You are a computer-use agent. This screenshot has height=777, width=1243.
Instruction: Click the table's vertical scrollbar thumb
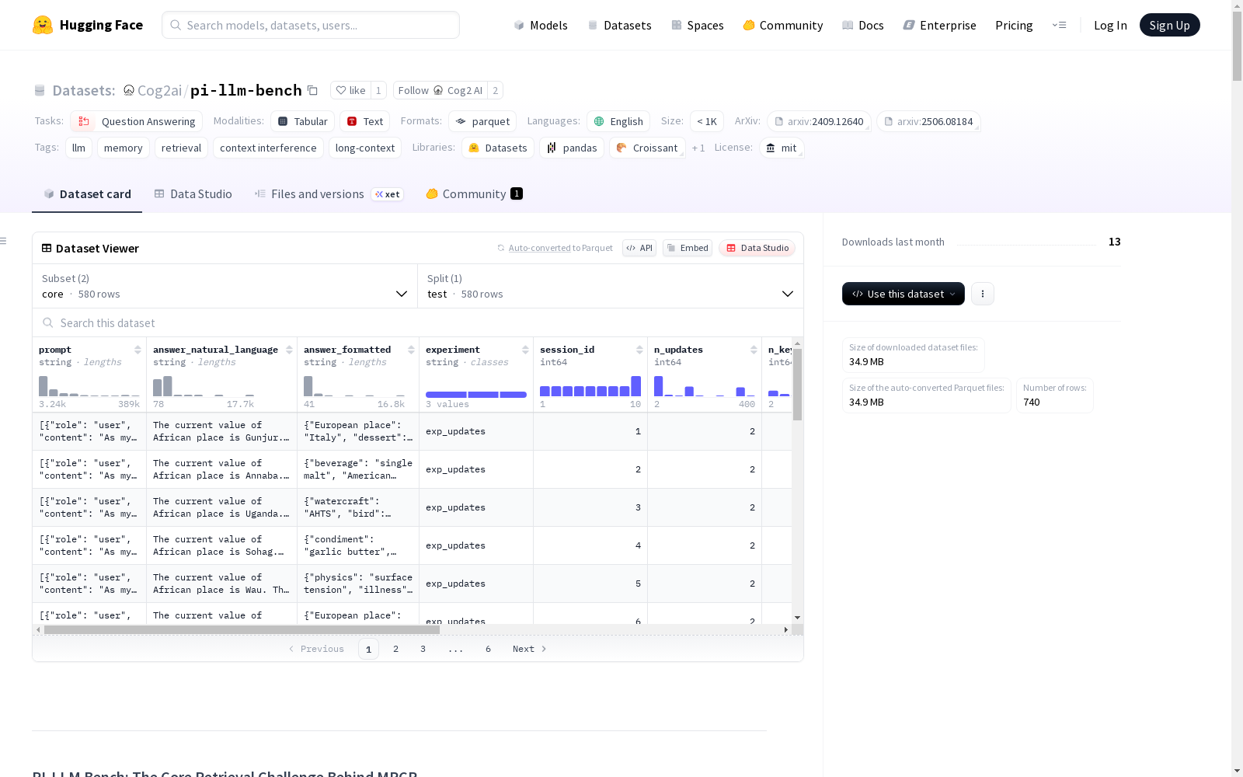pyautogui.click(x=797, y=385)
